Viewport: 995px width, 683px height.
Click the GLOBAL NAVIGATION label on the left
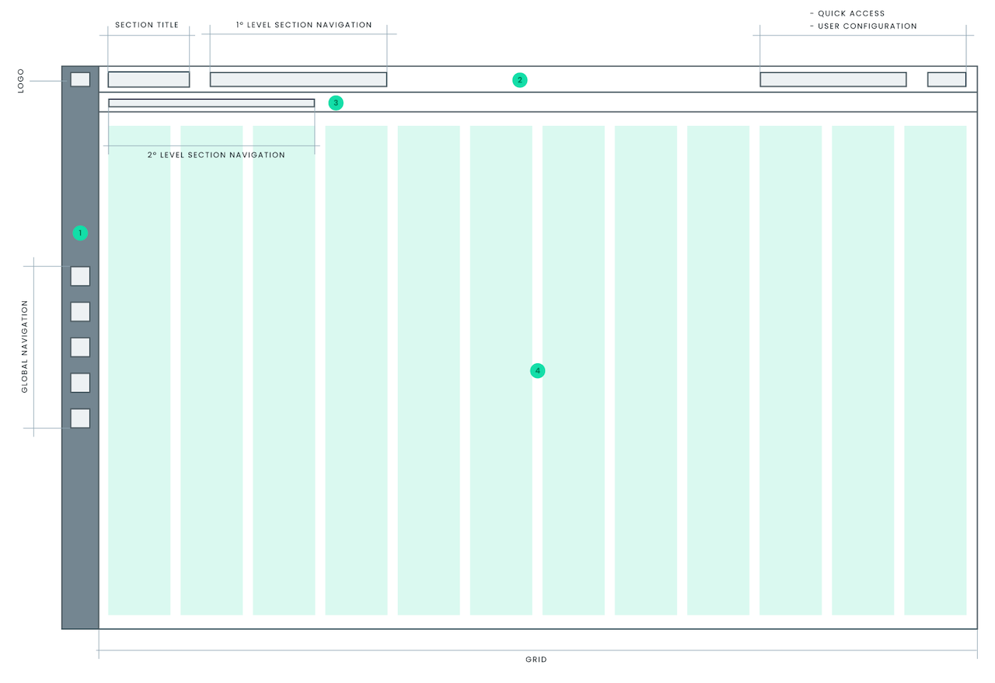[23, 345]
